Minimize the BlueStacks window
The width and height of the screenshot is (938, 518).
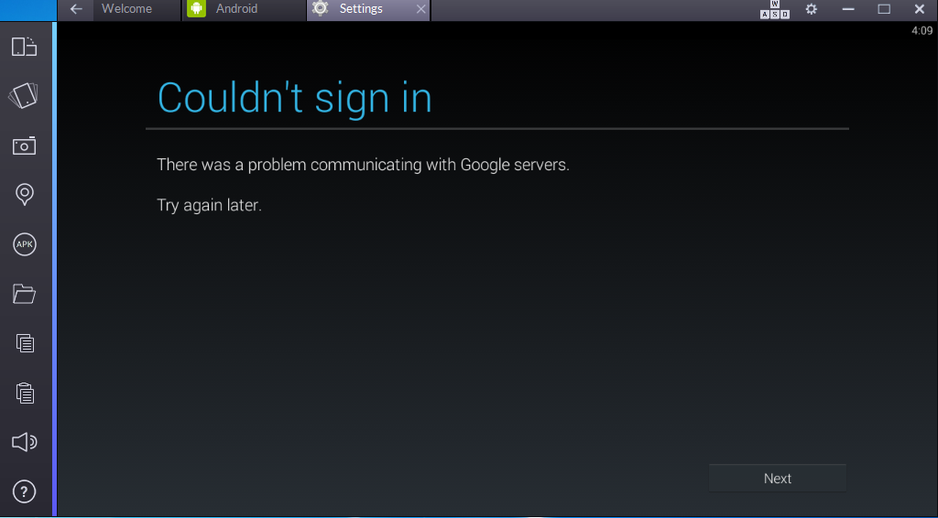[x=847, y=9]
